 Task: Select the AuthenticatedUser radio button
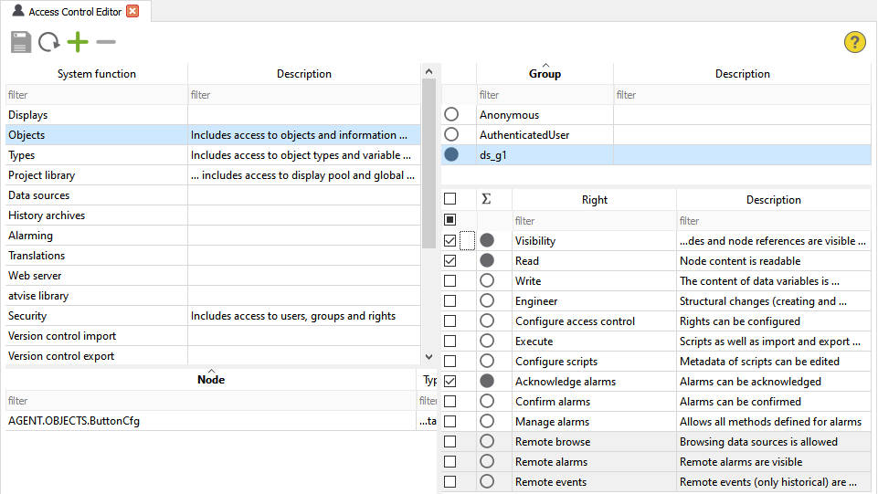point(451,135)
